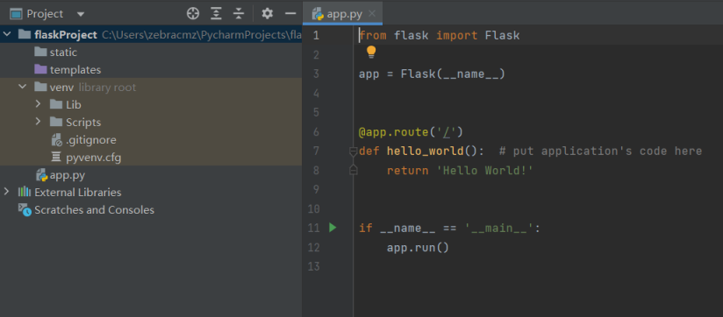Click fold end marker at line 8
The height and width of the screenshot is (317, 723).
point(354,170)
